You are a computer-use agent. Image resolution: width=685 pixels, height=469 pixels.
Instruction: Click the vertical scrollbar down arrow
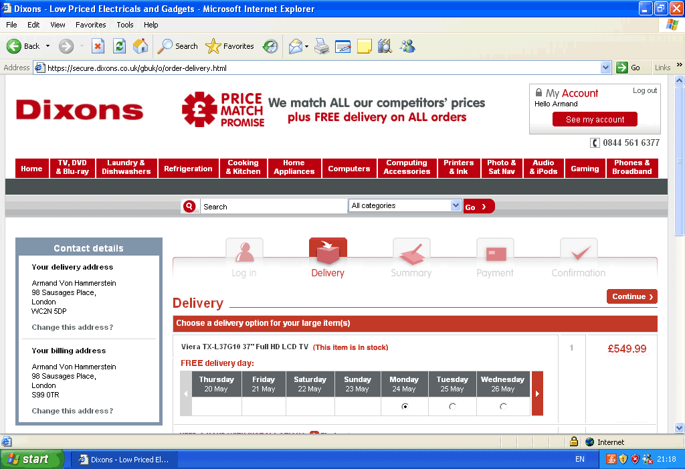point(679,428)
